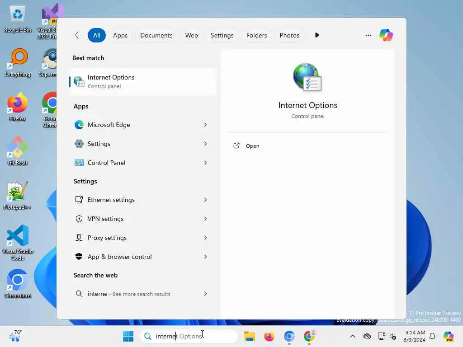Open the more options ellipsis menu
This screenshot has width=463, height=347.
[x=368, y=35]
